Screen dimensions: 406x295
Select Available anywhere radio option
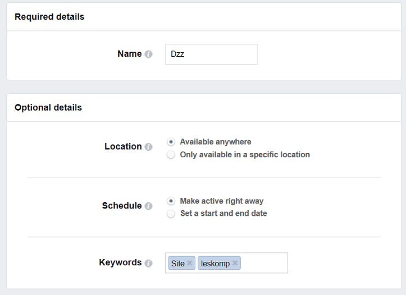click(x=171, y=142)
